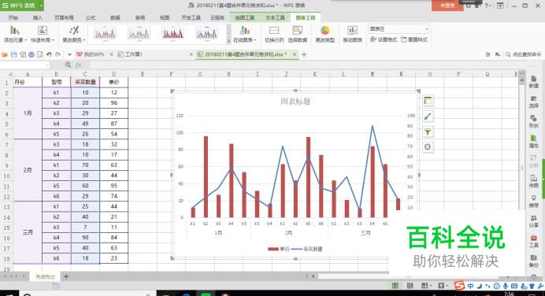The height and width of the screenshot is (296, 545).
Task: Click Move Chart (移动图表) icon
Action: 353,34
